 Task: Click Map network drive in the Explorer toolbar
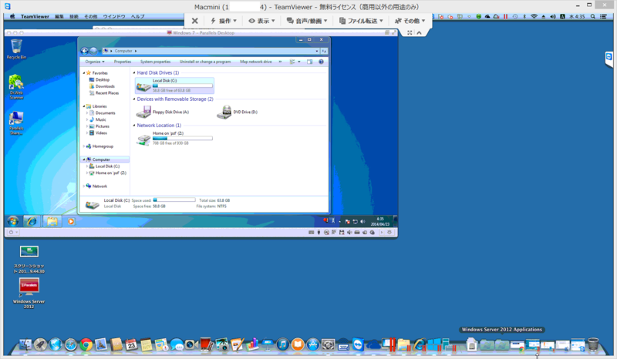pyautogui.click(x=256, y=62)
